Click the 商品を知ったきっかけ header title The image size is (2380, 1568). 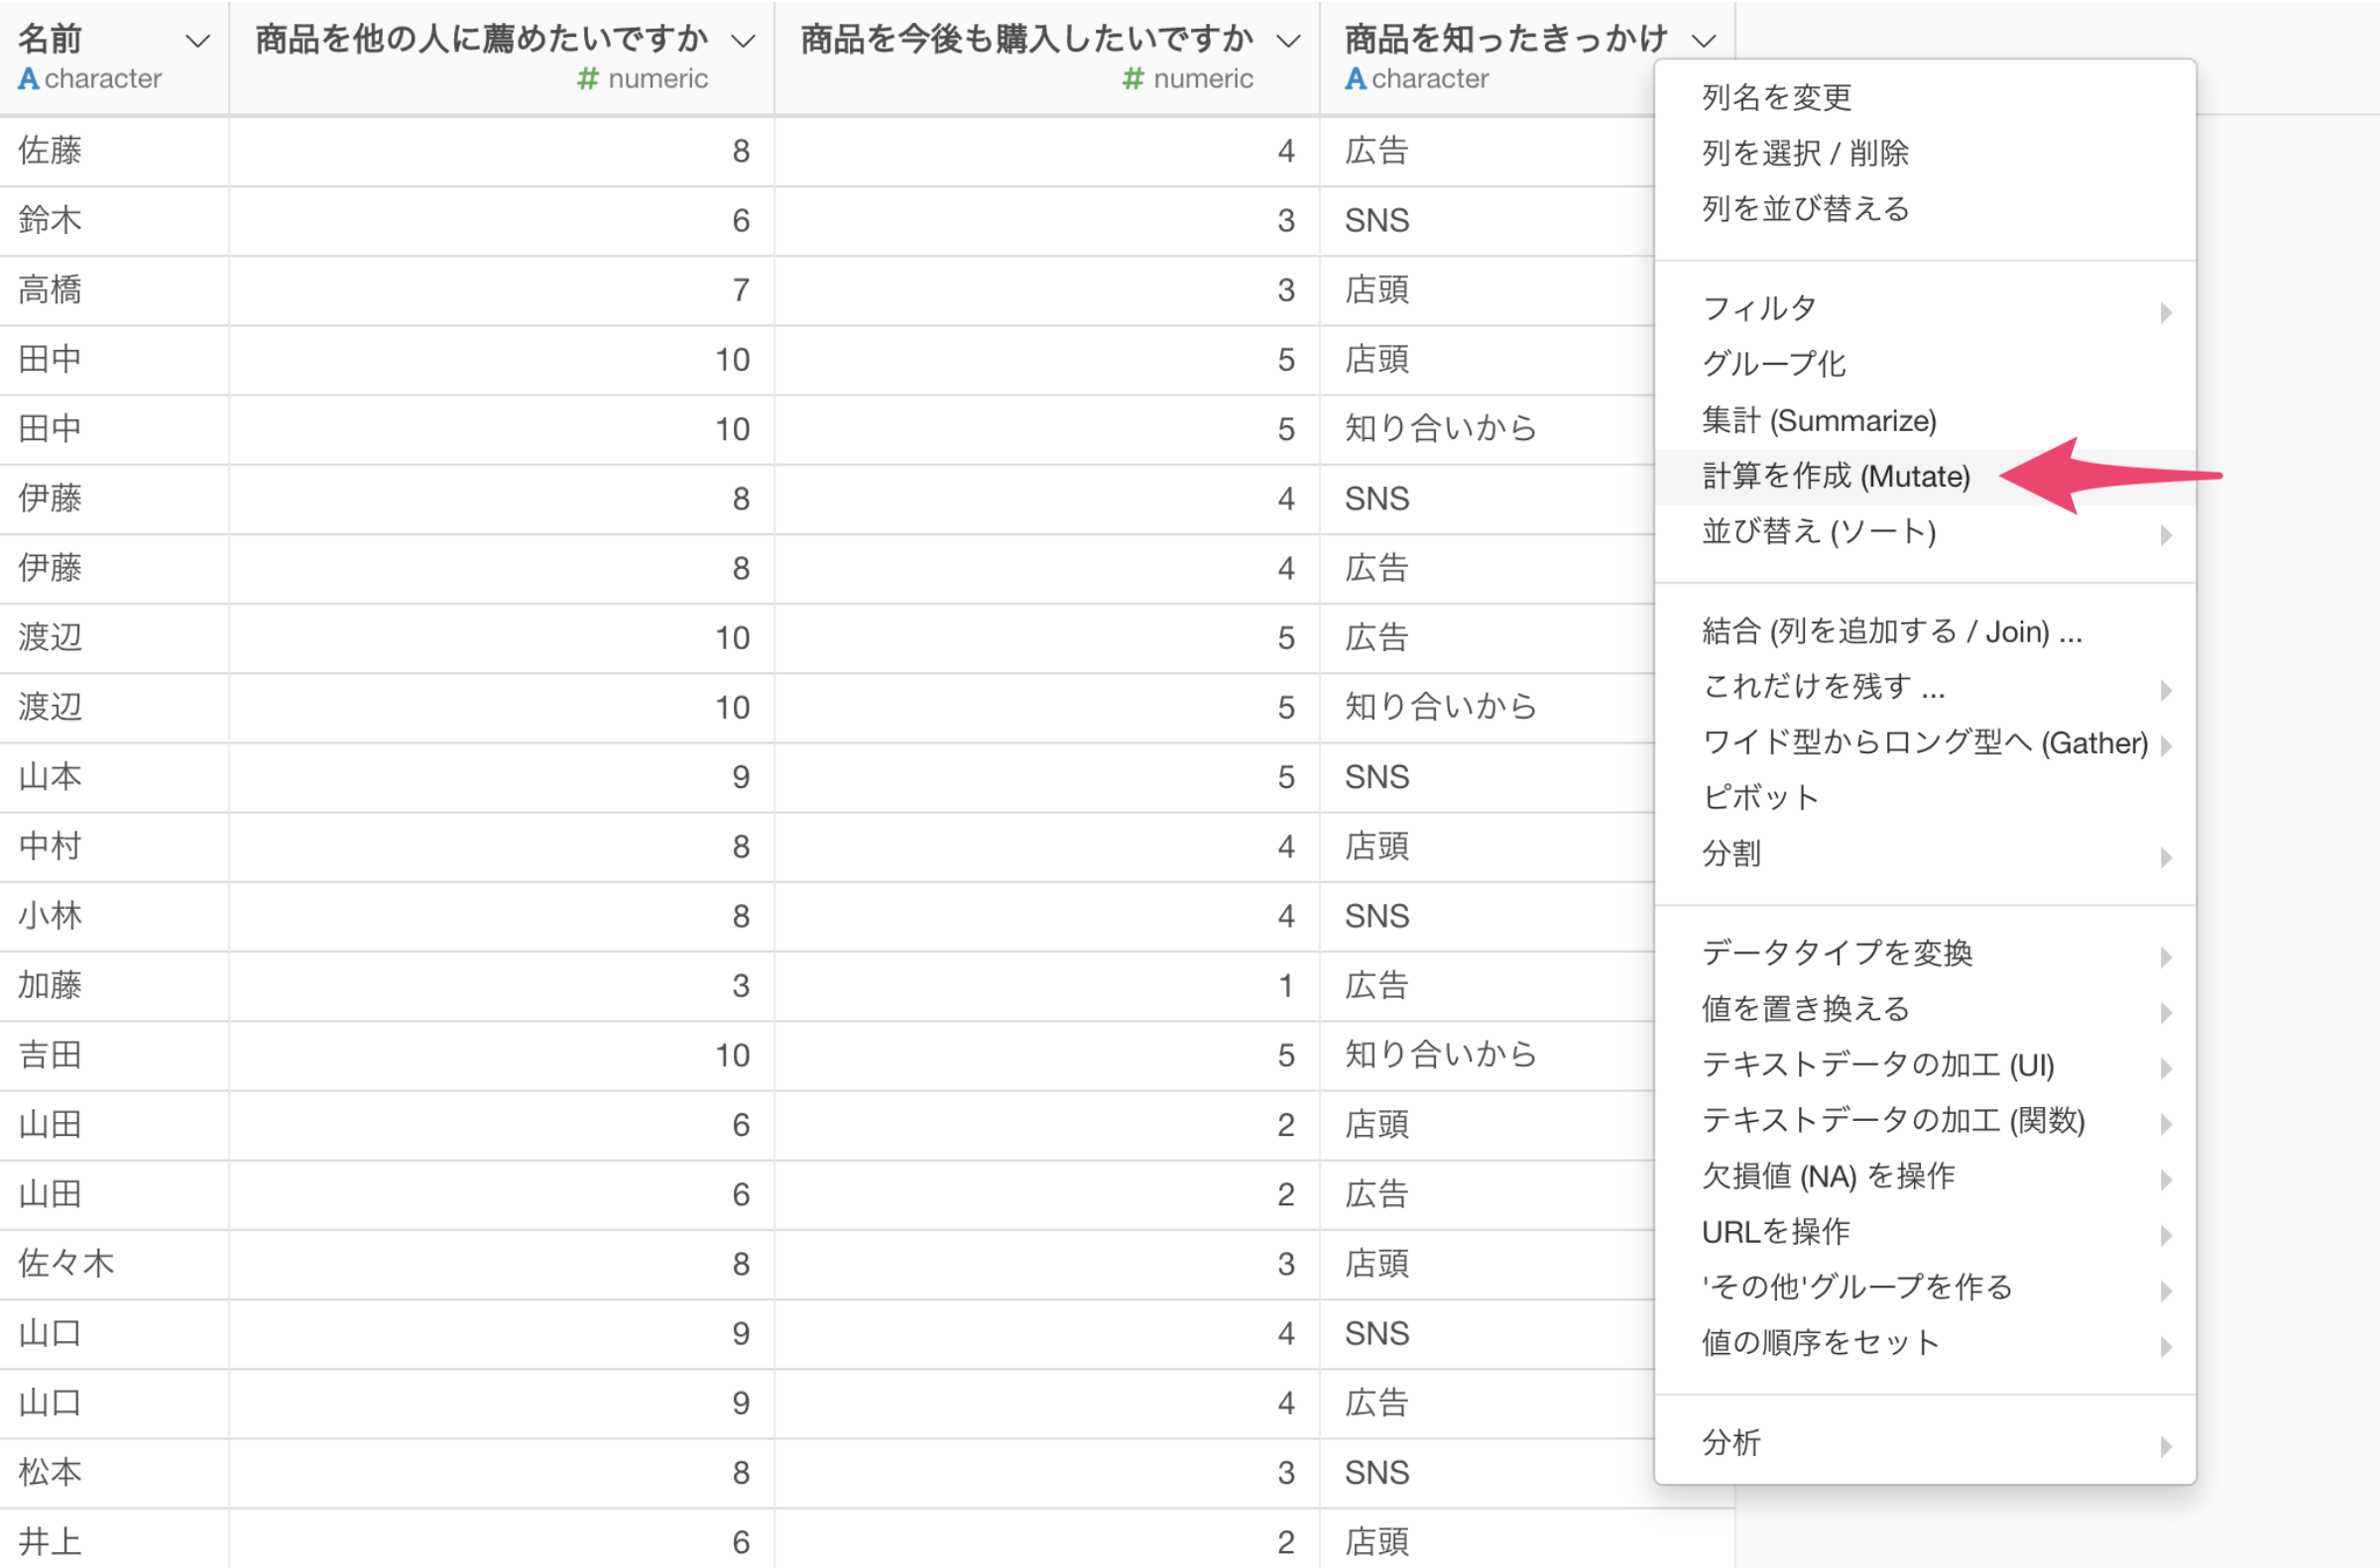coord(1506,39)
